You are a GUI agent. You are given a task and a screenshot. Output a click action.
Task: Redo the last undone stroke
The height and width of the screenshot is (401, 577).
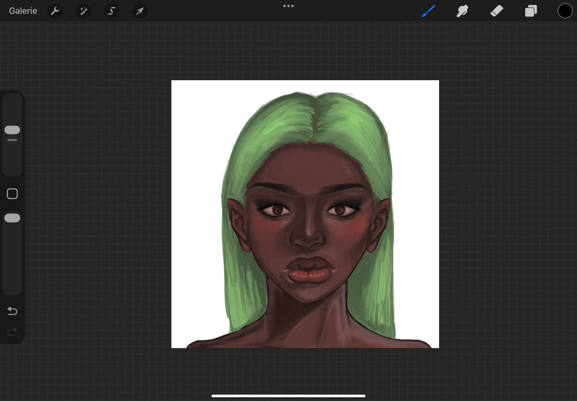coord(12,331)
